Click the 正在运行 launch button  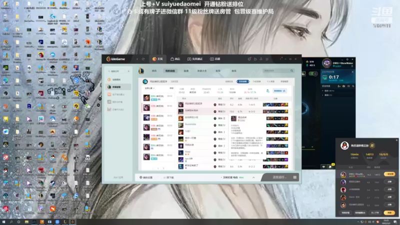(279, 177)
